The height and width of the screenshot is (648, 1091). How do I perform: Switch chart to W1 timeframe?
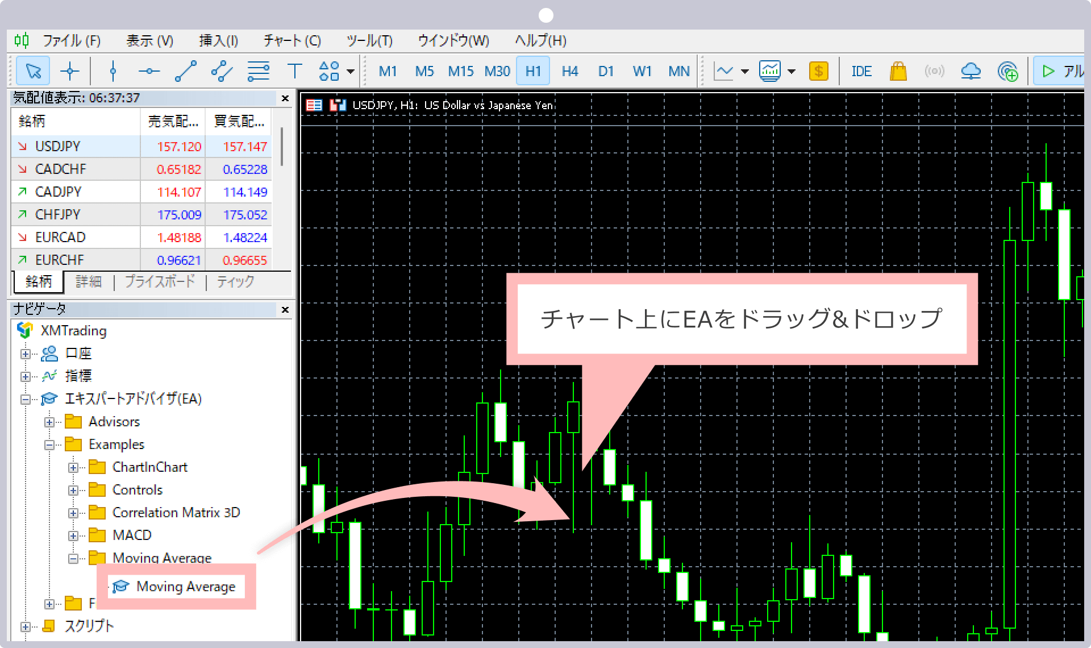click(642, 72)
